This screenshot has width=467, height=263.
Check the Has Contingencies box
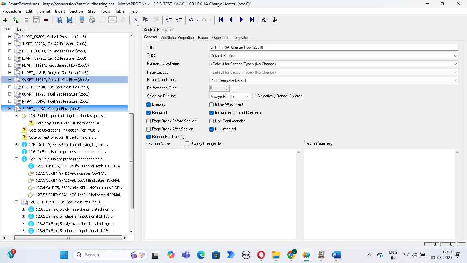pos(211,121)
